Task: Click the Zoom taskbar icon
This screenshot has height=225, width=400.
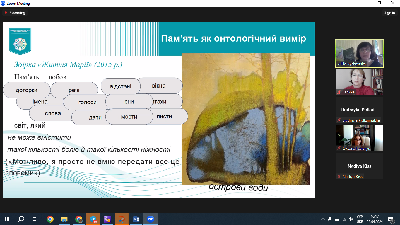Action: coord(151,219)
